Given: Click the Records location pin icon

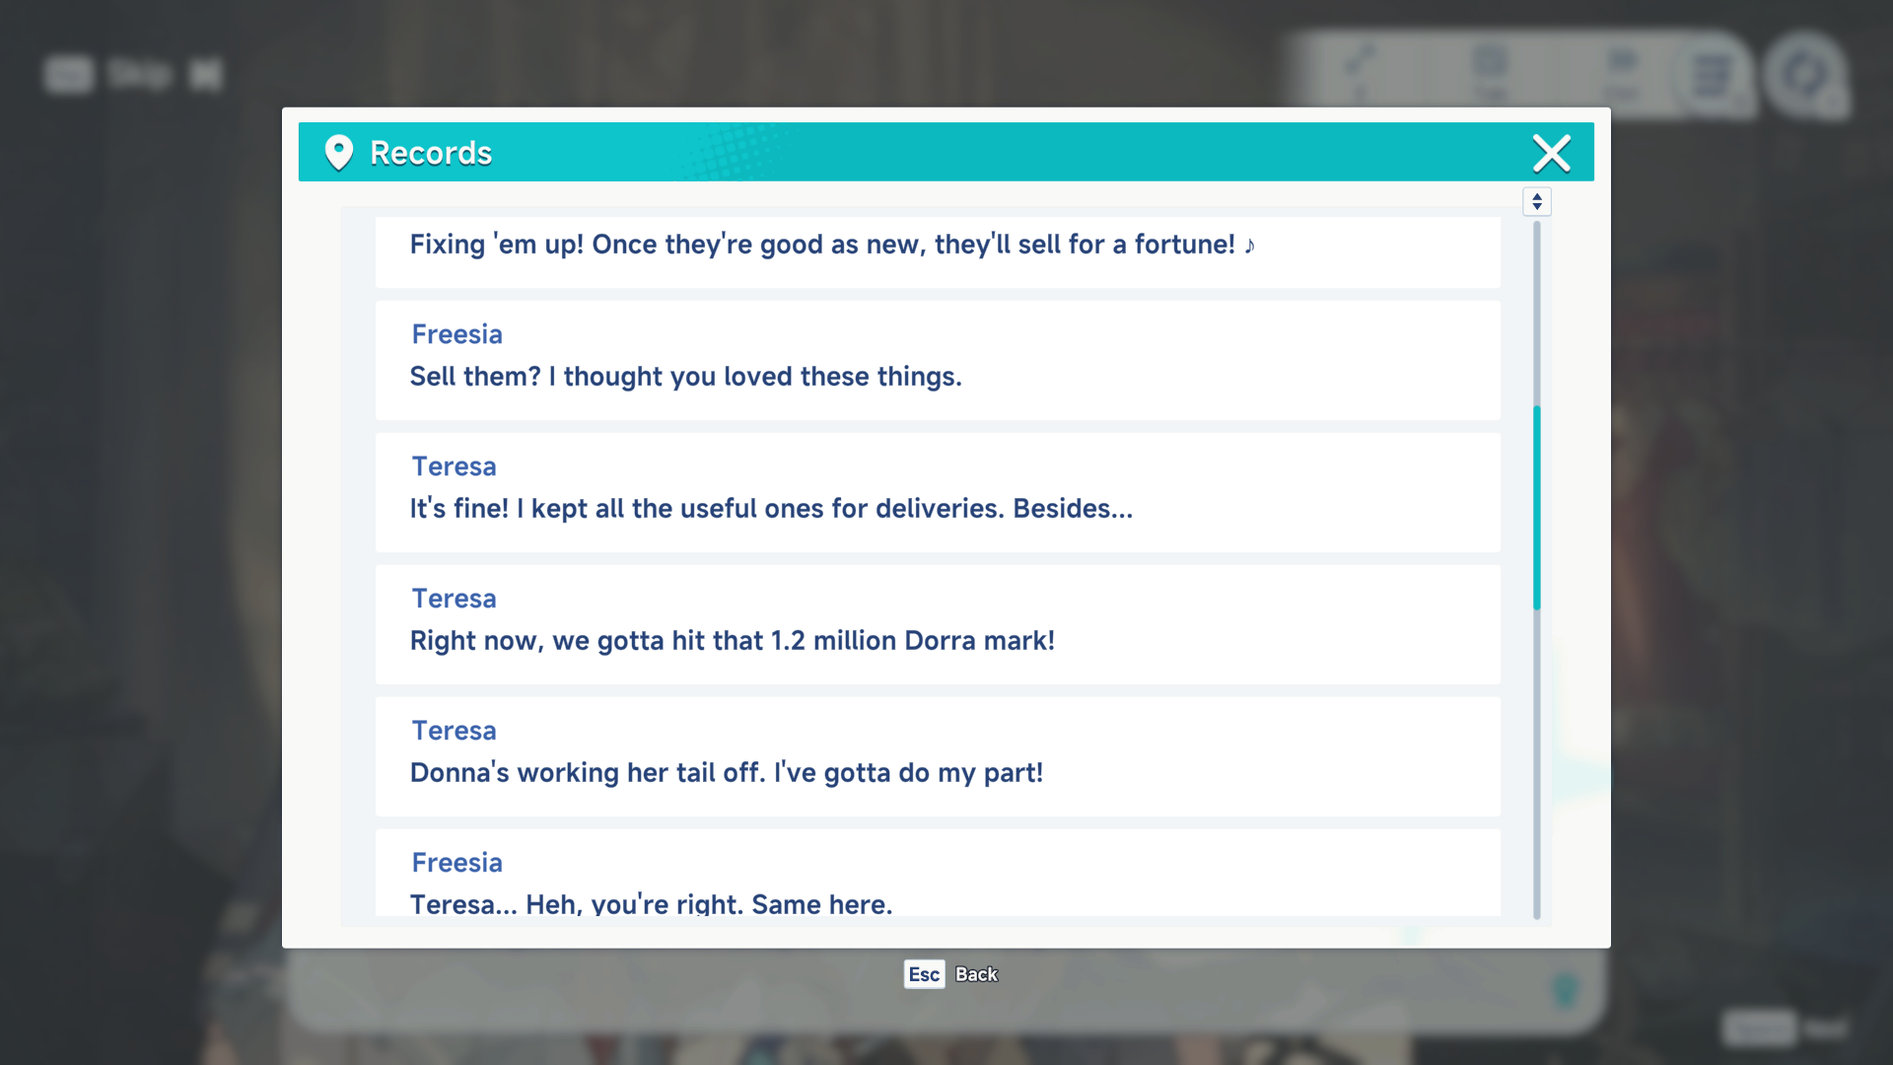Looking at the screenshot, I should pos(338,153).
